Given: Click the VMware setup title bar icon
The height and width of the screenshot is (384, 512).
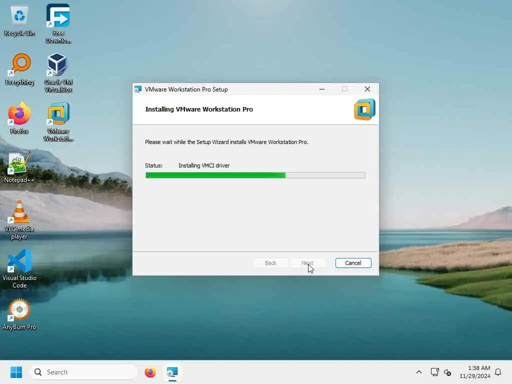Looking at the screenshot, I should coord(138,89).
